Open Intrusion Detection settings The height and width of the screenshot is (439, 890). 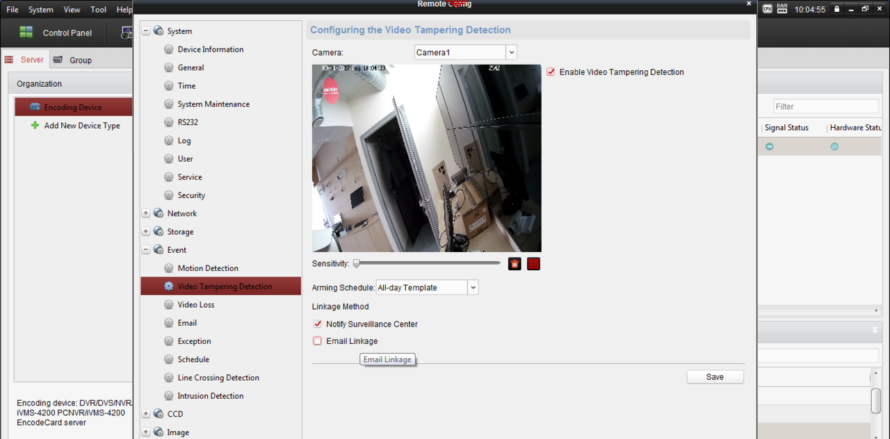click(x=211, y=396)
